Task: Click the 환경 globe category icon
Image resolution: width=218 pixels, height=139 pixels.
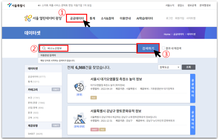Action: coord(79,87)
